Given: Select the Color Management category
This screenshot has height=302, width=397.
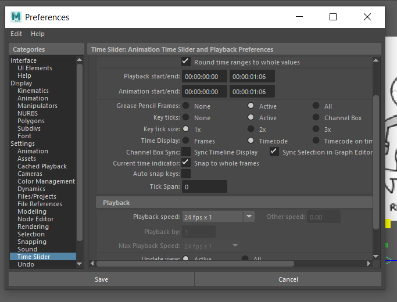Looking at the screenshot, I should coord(46,181).
